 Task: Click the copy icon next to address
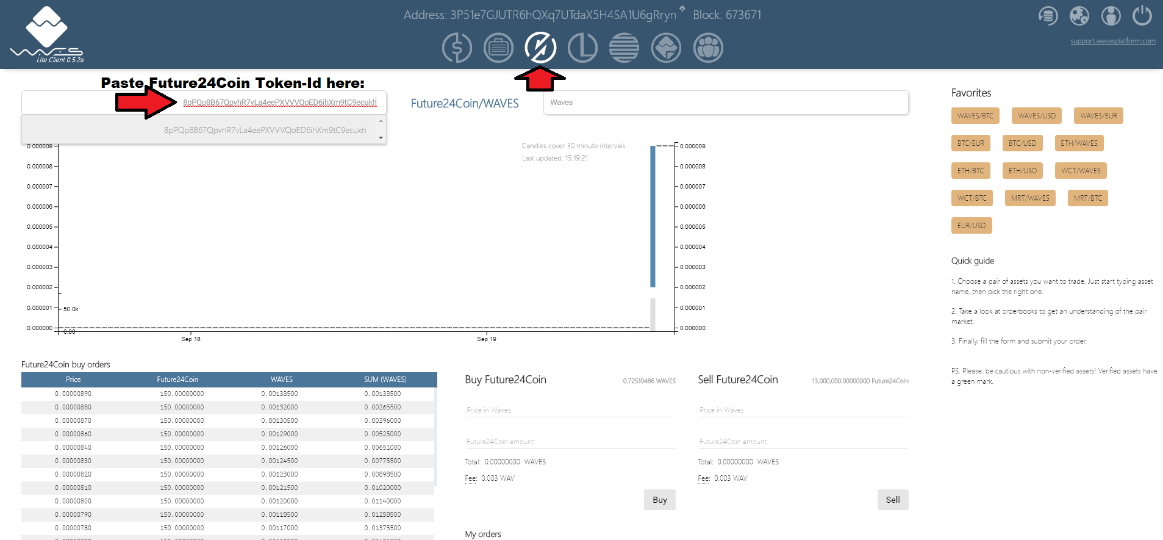682,9
